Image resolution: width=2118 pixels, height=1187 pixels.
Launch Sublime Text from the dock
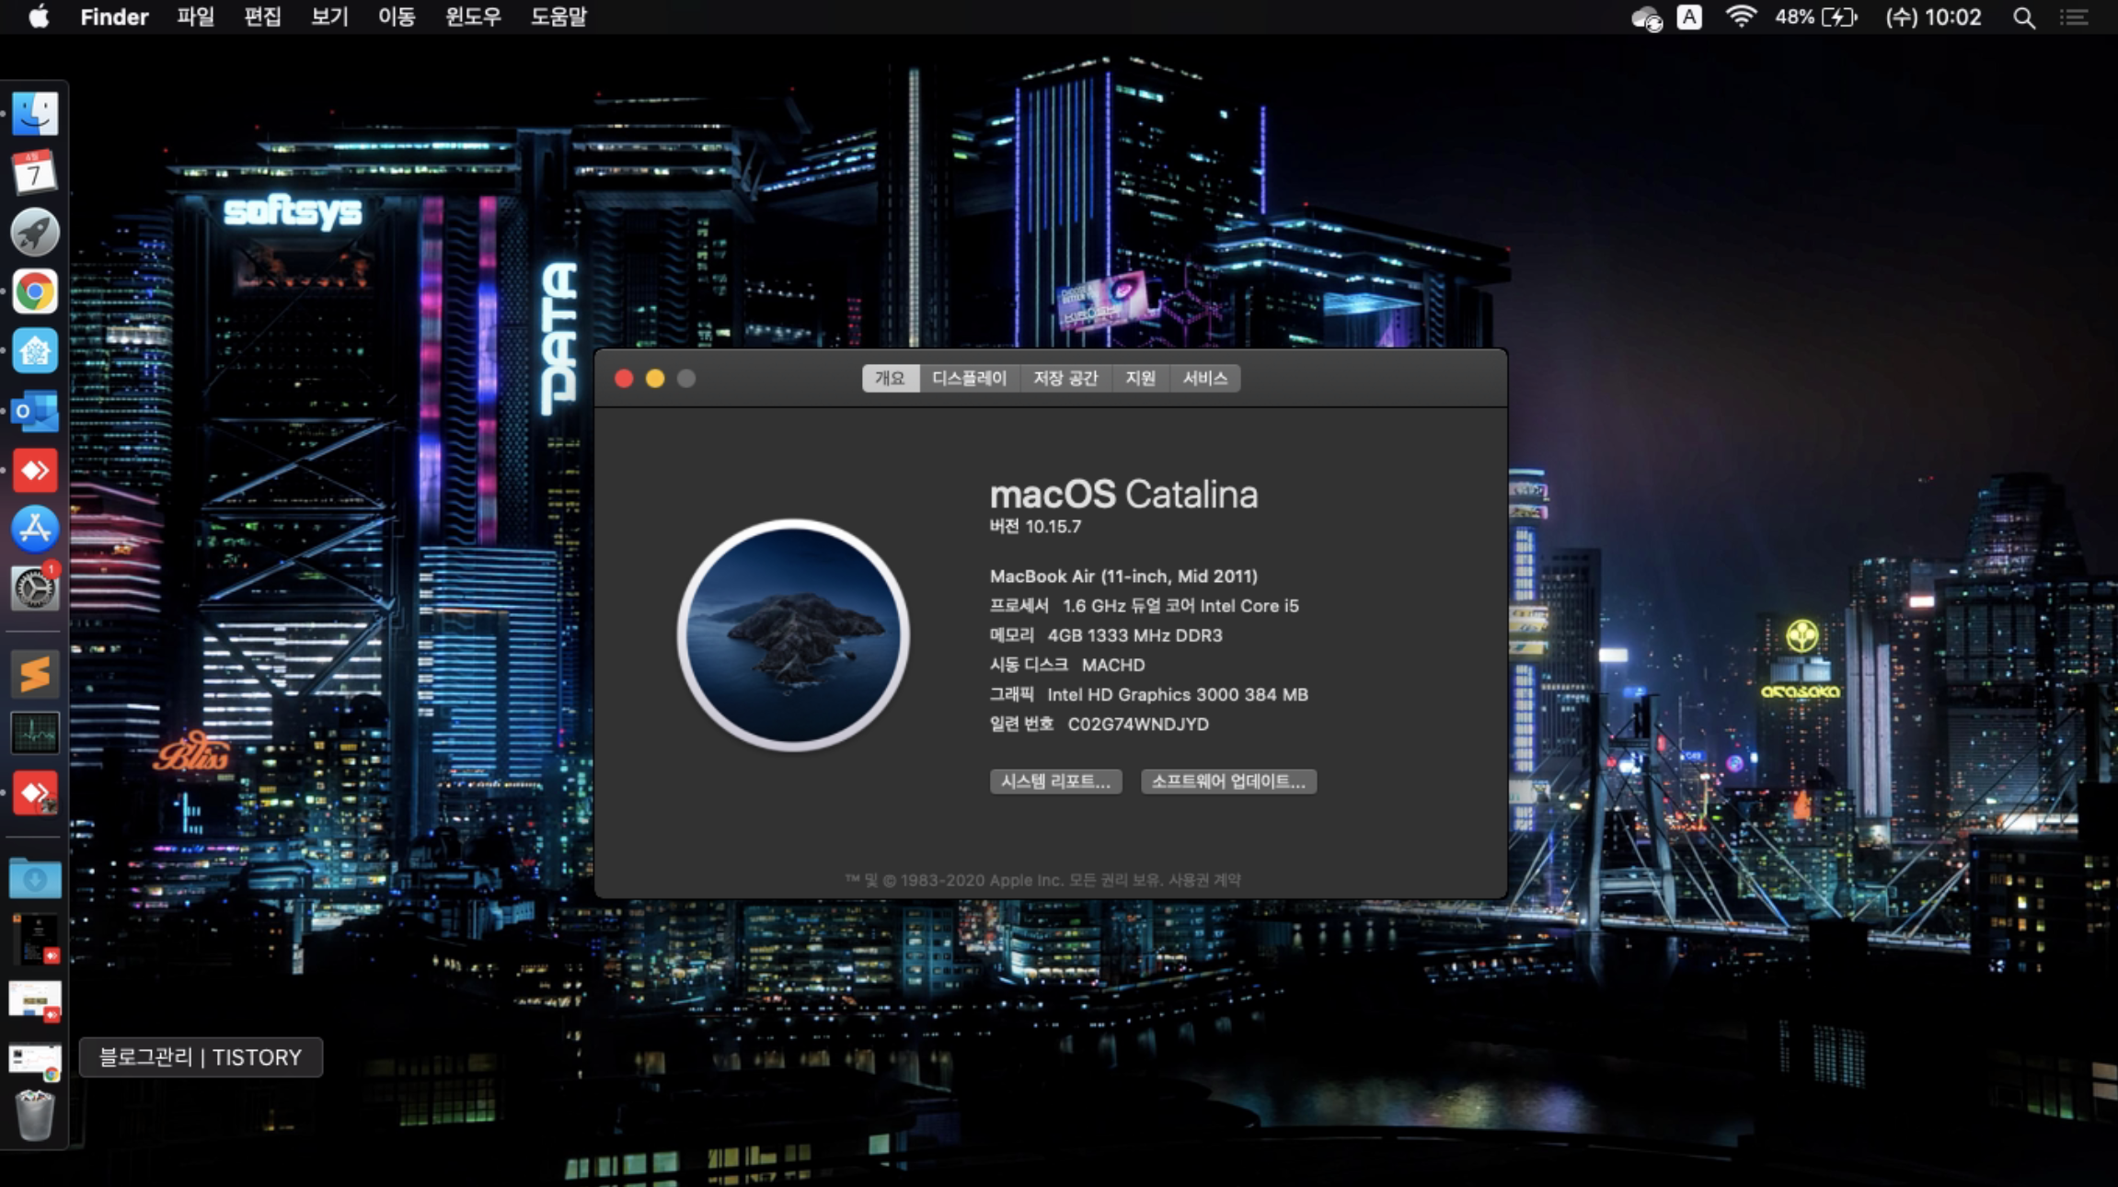35,674
